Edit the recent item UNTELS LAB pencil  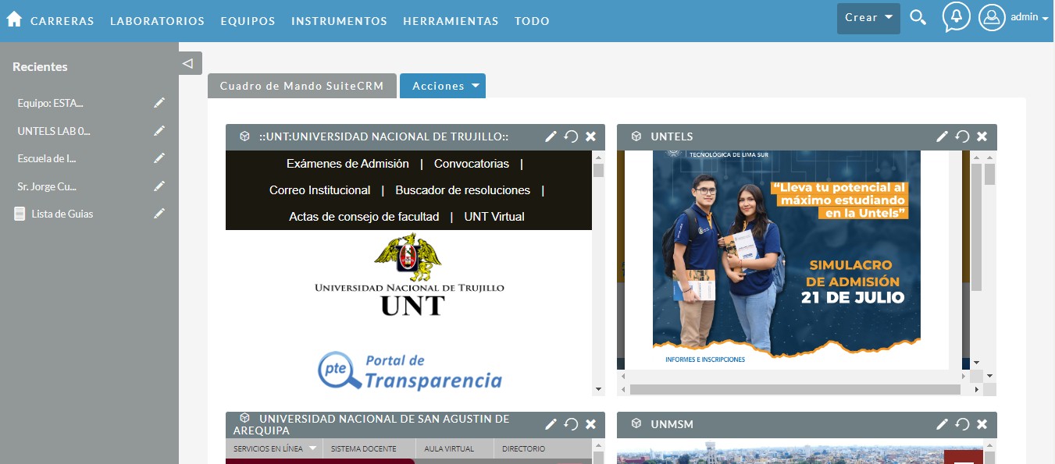pos(159,130)
